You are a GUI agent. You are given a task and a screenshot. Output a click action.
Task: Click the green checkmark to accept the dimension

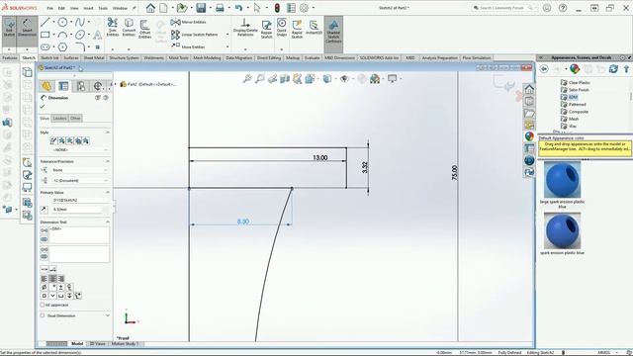43,107
